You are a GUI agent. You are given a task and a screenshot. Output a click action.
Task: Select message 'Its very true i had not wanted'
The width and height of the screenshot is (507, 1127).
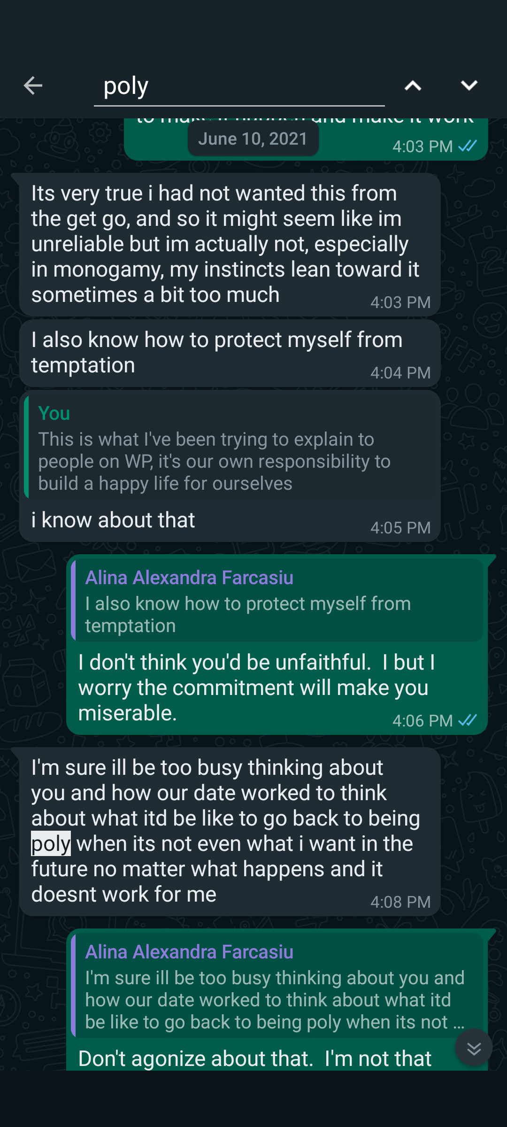pyautogui.click(x=225, y=244)
